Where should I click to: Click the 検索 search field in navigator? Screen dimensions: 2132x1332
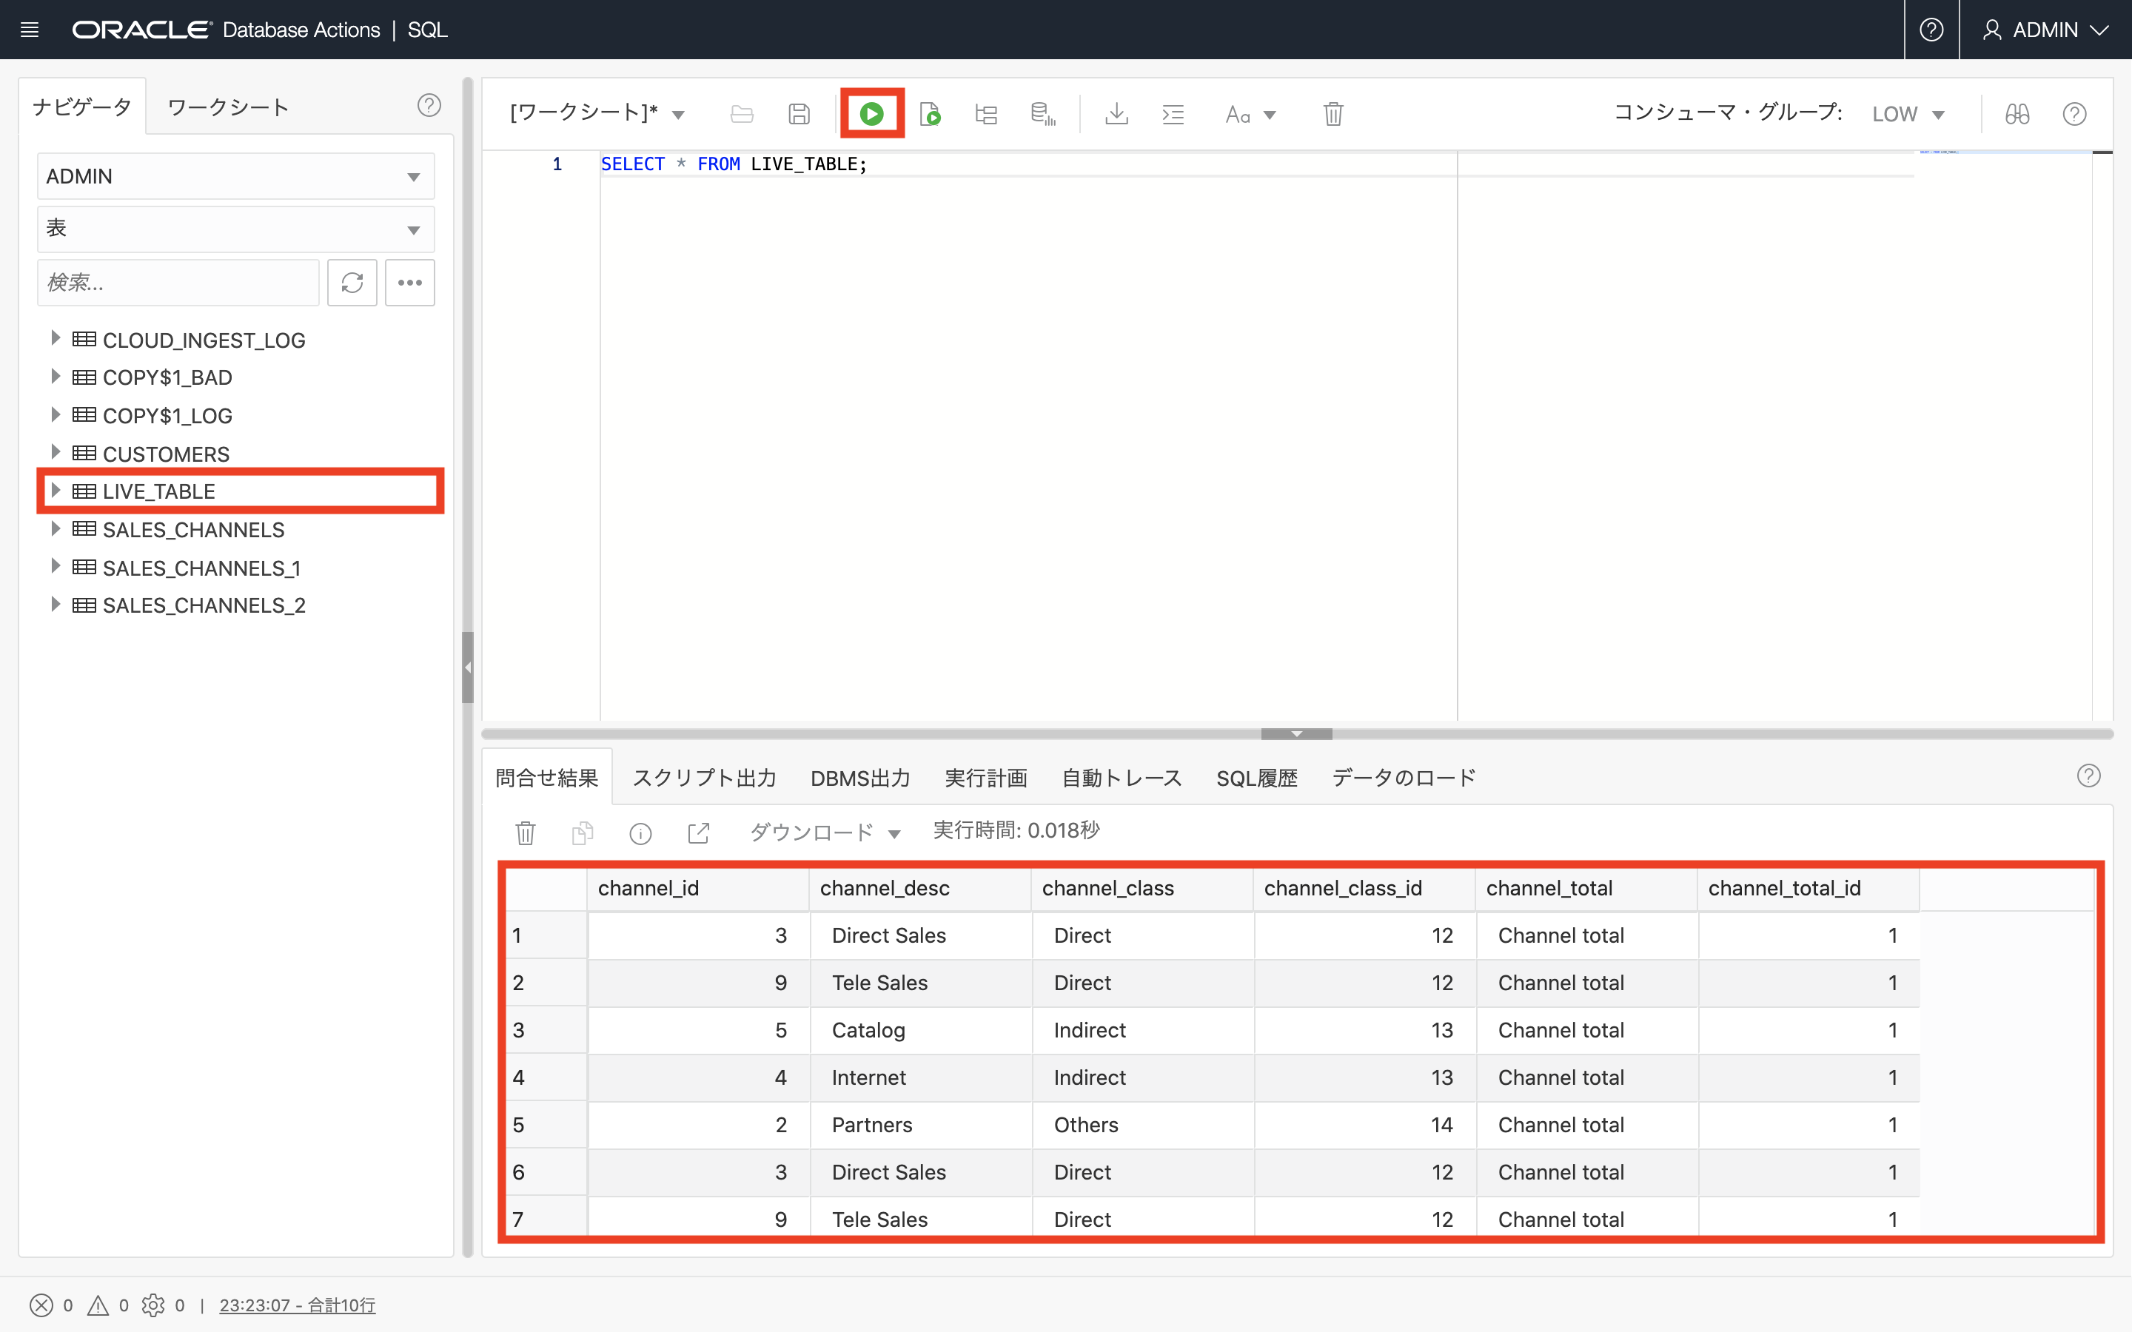click(178, 283)
